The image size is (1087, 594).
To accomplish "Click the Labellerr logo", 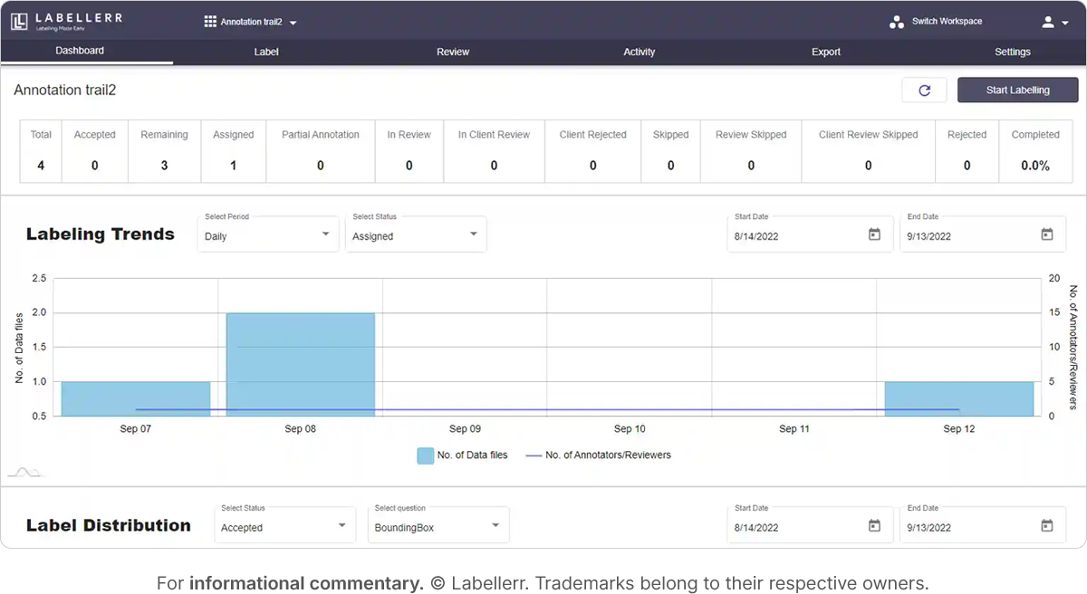I will 63,20.
